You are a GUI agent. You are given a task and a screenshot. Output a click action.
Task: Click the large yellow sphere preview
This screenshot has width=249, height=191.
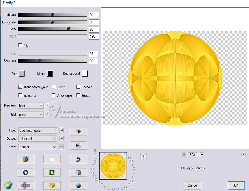coord(175,78)
